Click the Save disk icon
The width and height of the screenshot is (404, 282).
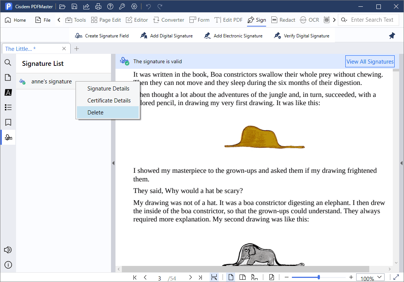pyautogui.click(x=74, y=6)
